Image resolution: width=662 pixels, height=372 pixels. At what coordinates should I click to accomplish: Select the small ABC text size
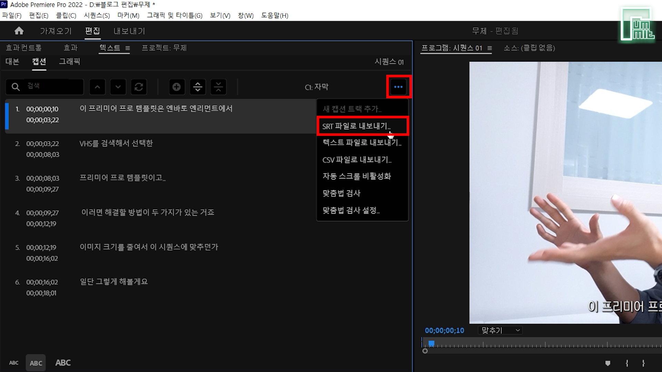click(x=14, y=363)
